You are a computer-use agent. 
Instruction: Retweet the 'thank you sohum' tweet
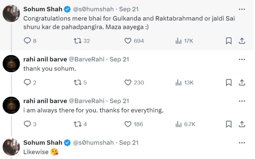coord(78,83)
